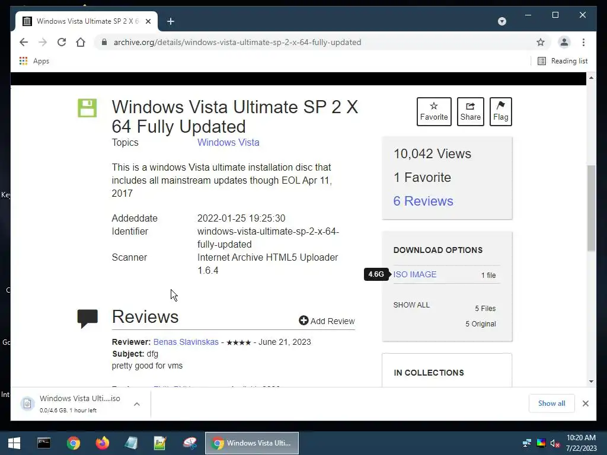The image size is (607, 455).
Task: Launch Firefox from the taskbar
Action: click(x=102, y=443)
